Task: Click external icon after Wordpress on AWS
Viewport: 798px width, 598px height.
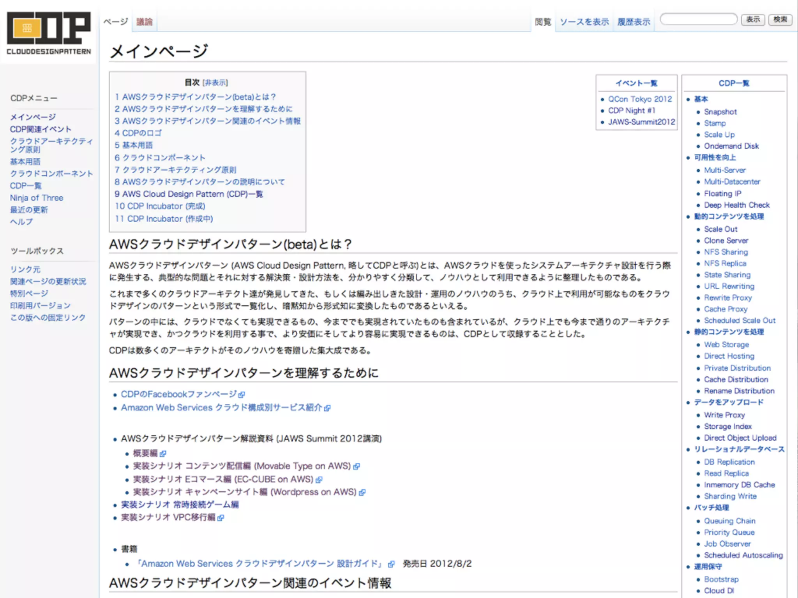Action: 362,492
